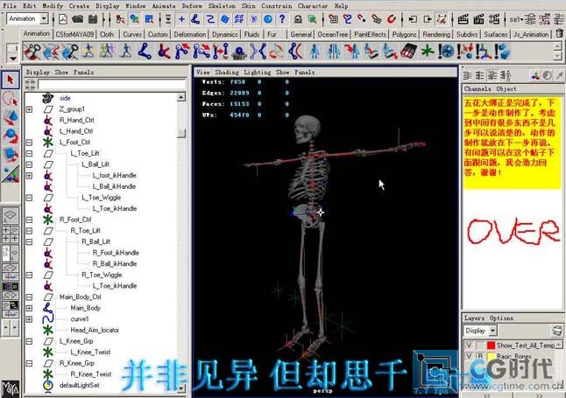Click the character figure icon above Channels
This screenshot has height=398, width=566.
[x=506, y=75]
